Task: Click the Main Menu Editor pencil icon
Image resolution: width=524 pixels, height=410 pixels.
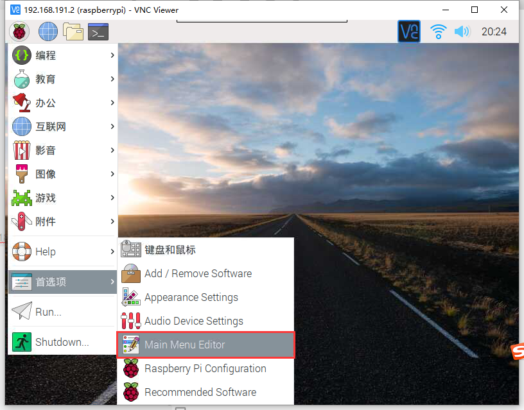Action: click(131, 344)
